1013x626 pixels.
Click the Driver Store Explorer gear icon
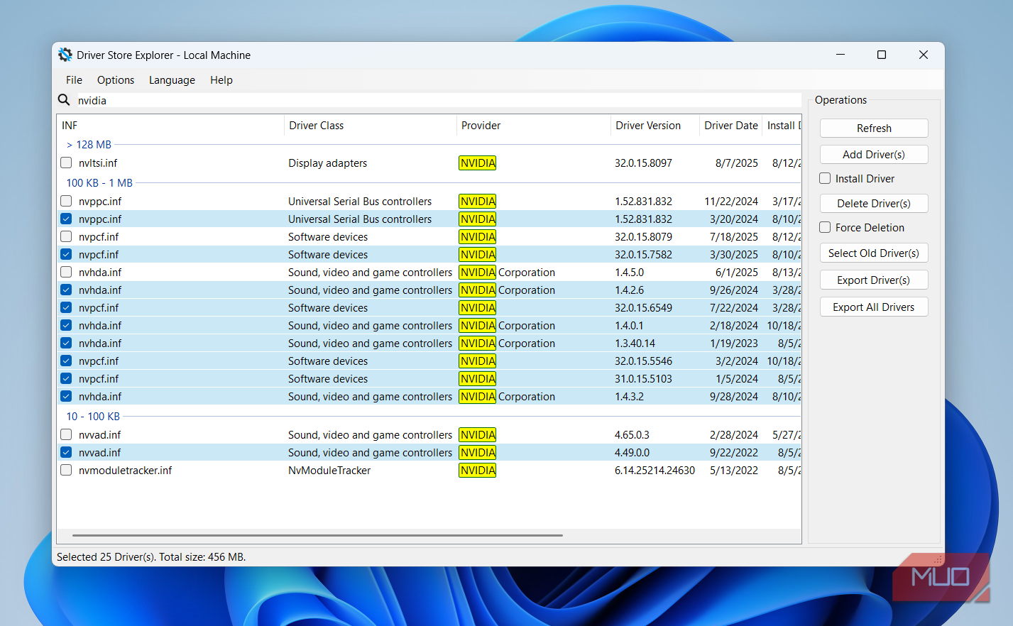(x=65, y=55)
